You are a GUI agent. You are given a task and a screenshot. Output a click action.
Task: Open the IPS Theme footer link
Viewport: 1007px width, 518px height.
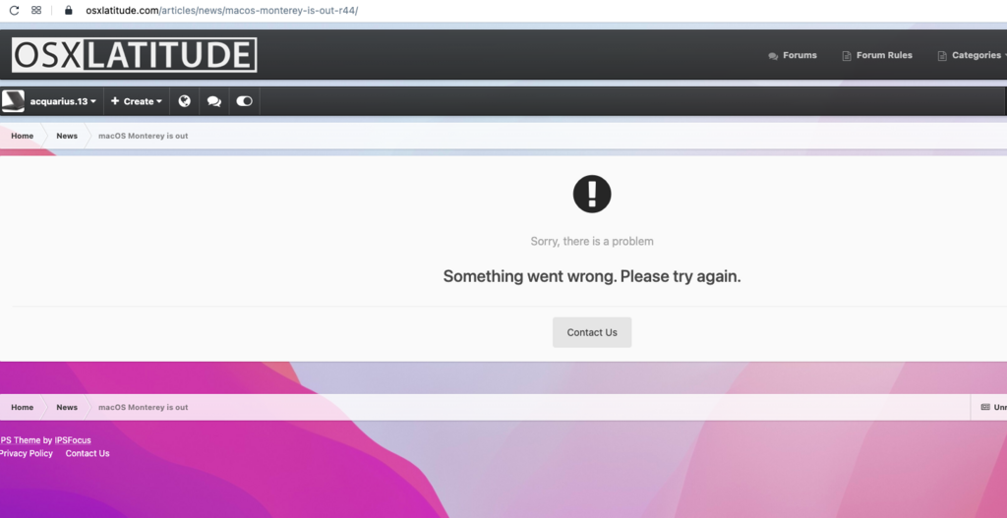coord(20,440)
